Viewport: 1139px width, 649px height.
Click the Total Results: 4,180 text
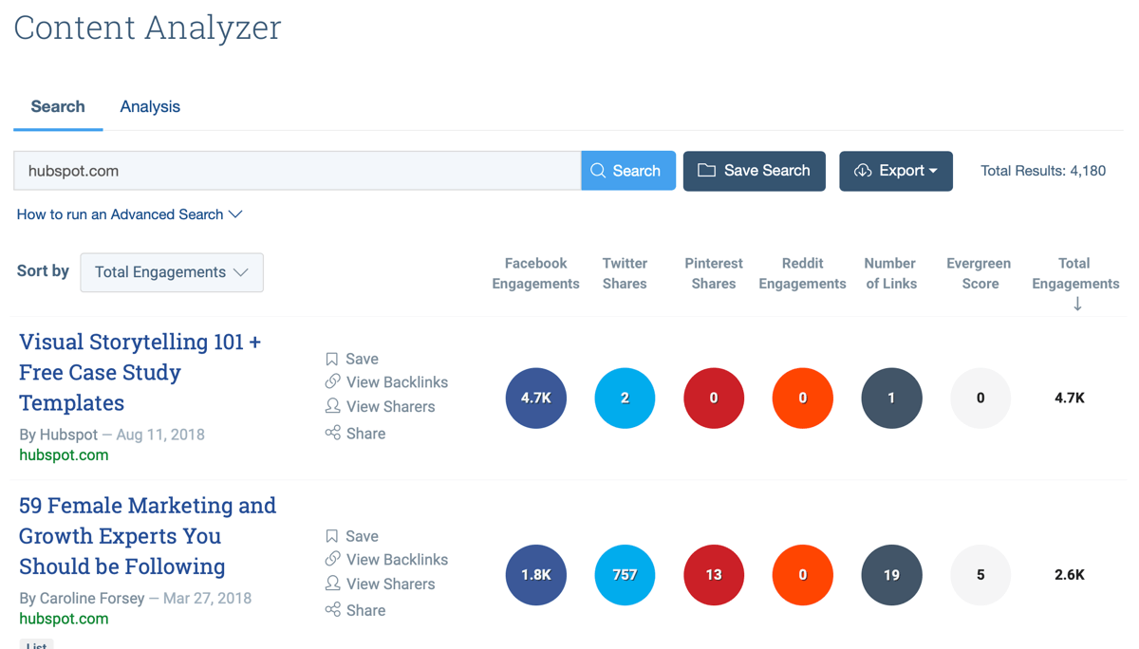click(x=1043, y=171)
